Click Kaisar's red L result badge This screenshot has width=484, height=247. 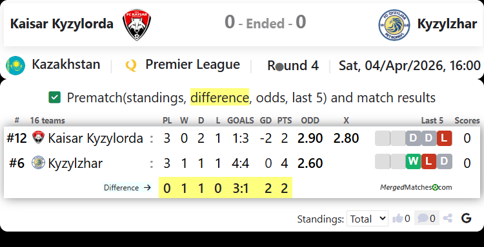444,138
